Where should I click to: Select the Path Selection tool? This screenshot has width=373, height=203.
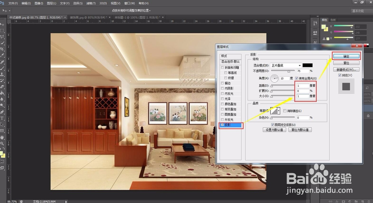2,124
